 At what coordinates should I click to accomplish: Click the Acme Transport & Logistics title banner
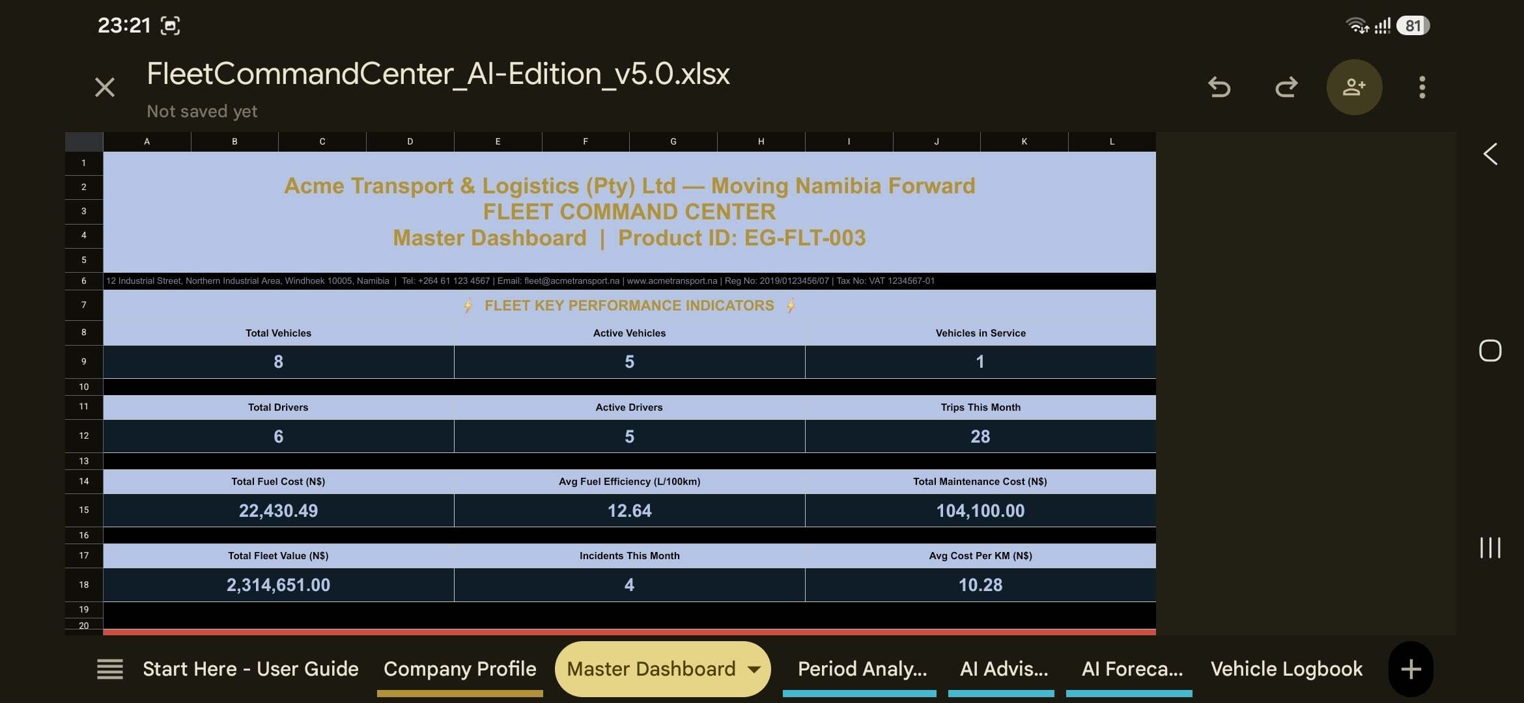629,212
